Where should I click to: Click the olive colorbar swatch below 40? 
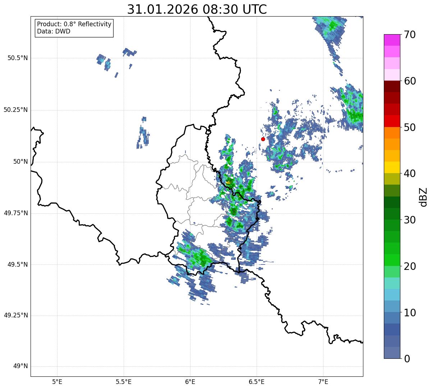[392, 179]
